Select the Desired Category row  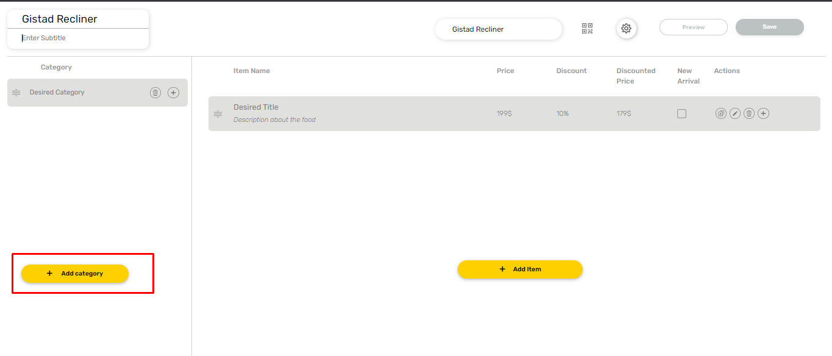98,93
